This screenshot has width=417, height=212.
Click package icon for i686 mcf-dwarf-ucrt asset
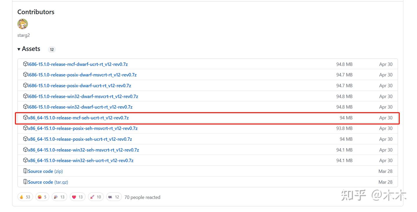click(x=25, y=64)
